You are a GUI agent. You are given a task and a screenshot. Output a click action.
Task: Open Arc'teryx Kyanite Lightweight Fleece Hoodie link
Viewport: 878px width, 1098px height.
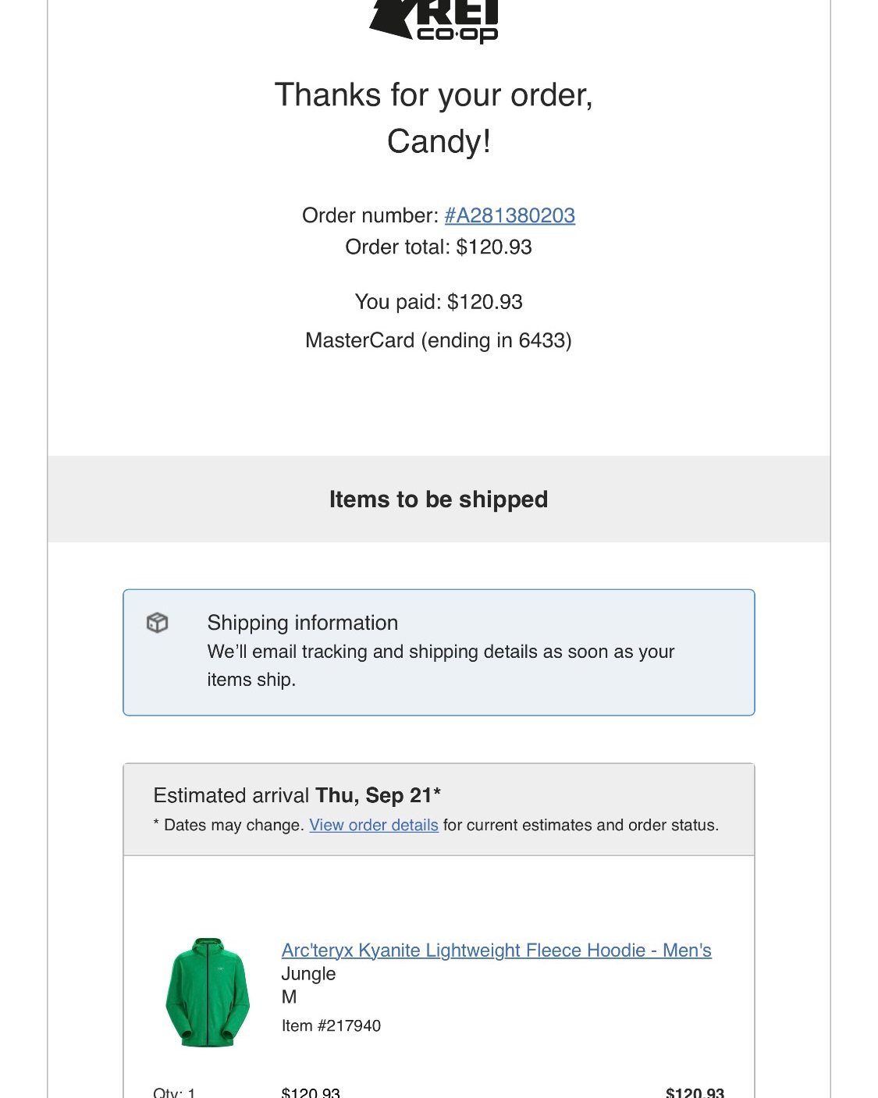click(496, 950)
